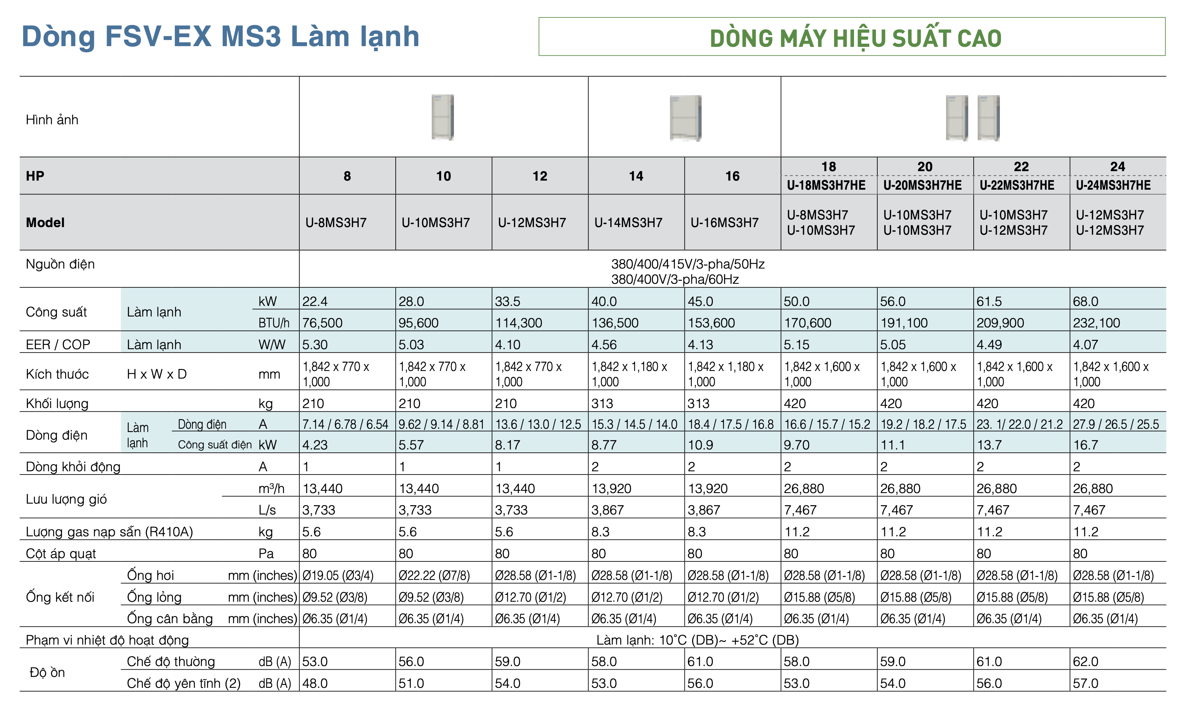Image resolution: width=1177 pixels, height=718 pixels.
Task: Click gas pipe value Ø19.05 (Ø3/4)
Action: coord(338,575)
